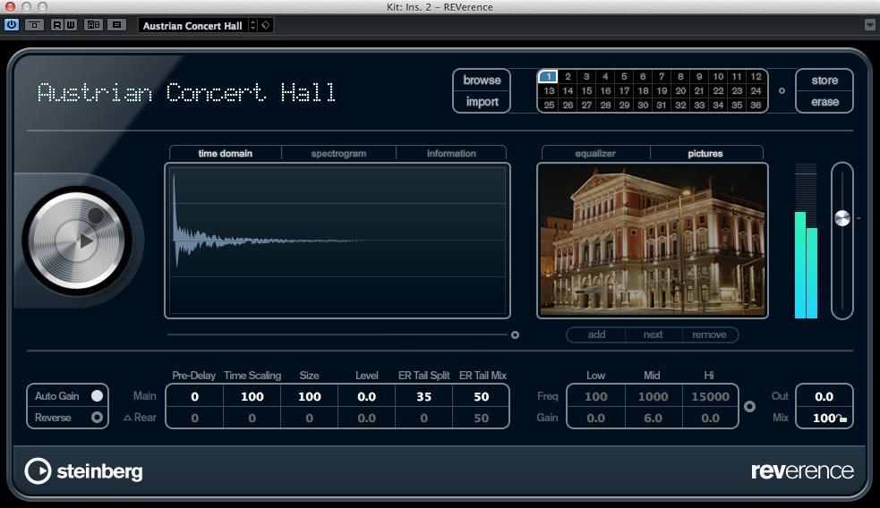Open the equalizer tab
This screenshot has height=508, width=880.
coord(595,153)
